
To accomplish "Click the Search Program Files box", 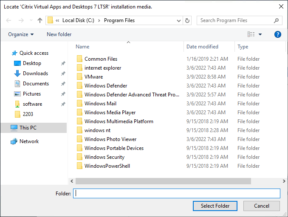I will (239, 20).
